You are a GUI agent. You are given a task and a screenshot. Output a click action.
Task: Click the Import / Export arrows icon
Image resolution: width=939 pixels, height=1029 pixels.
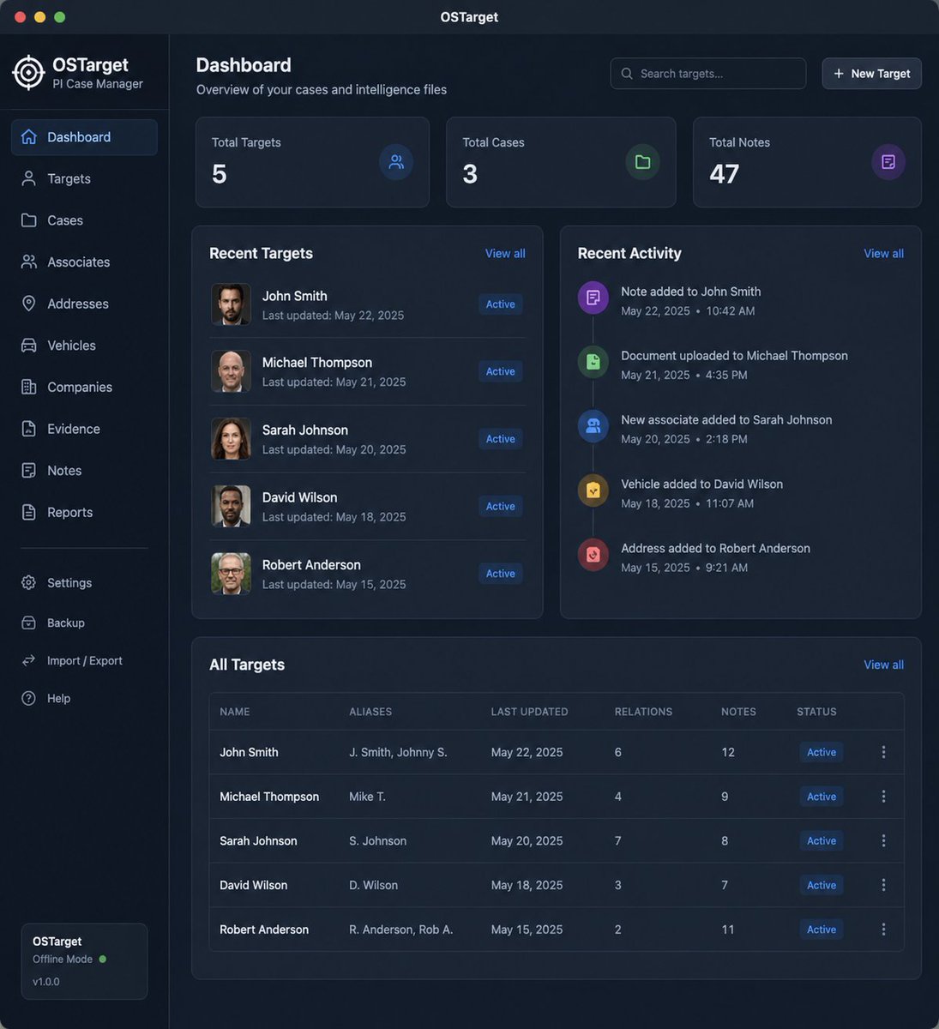tap(29, 660)
